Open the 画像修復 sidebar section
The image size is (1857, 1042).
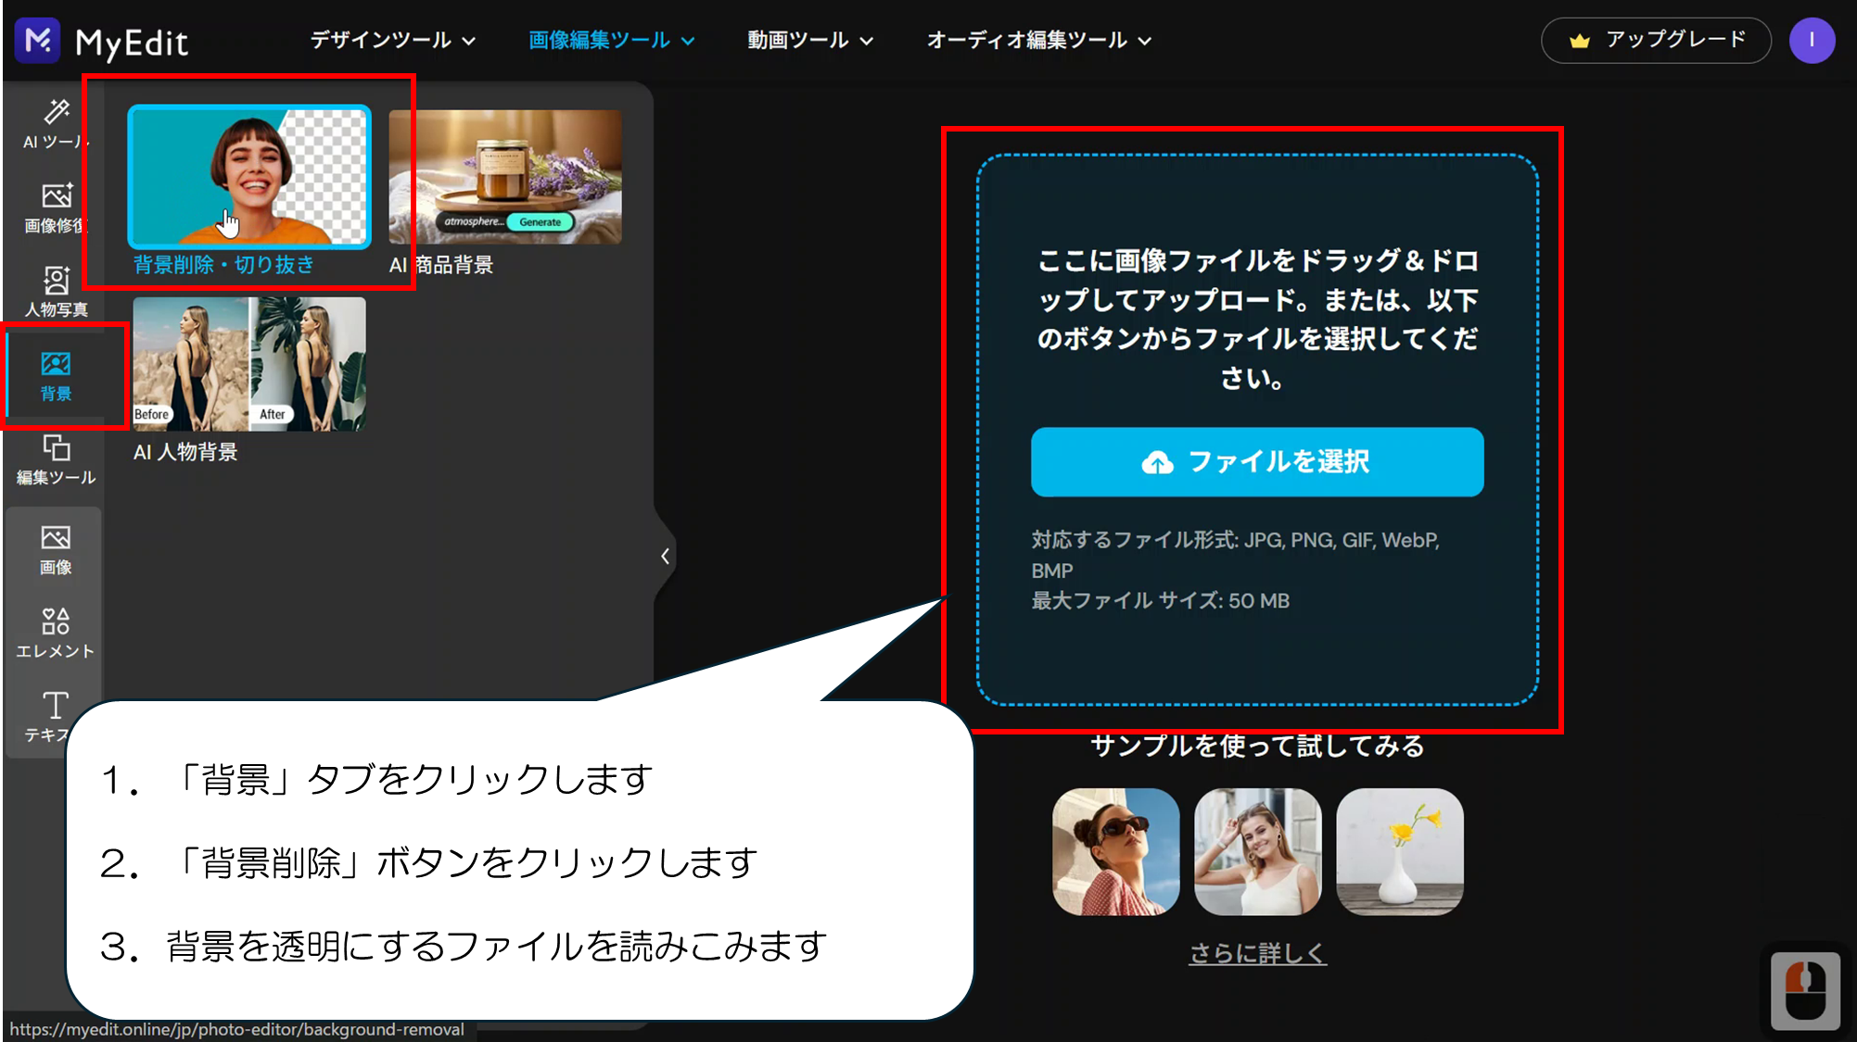pyautogui.click(x=56, y=207)
